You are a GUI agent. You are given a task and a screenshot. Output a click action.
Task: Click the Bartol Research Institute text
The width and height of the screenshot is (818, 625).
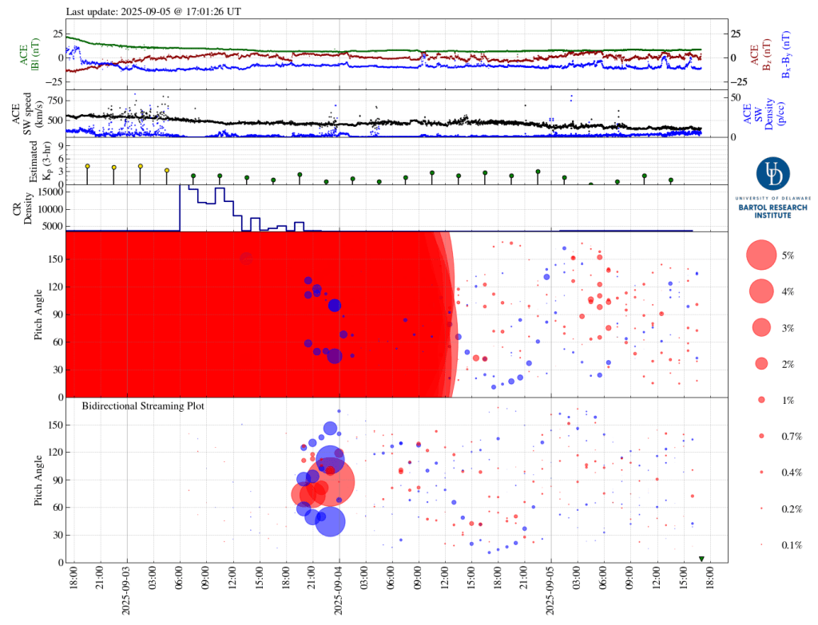click(x=772, y=211)
